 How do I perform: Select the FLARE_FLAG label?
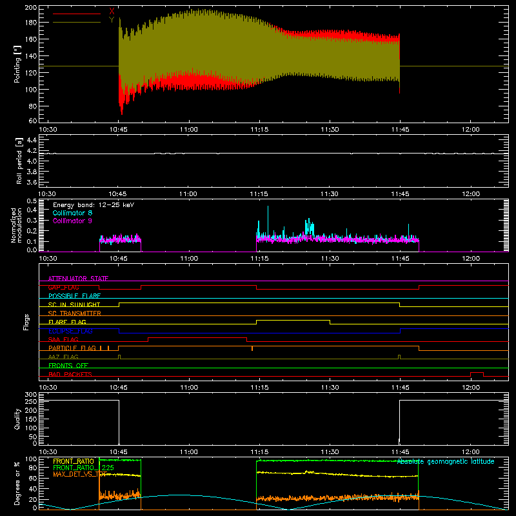[x=67, y=322]
